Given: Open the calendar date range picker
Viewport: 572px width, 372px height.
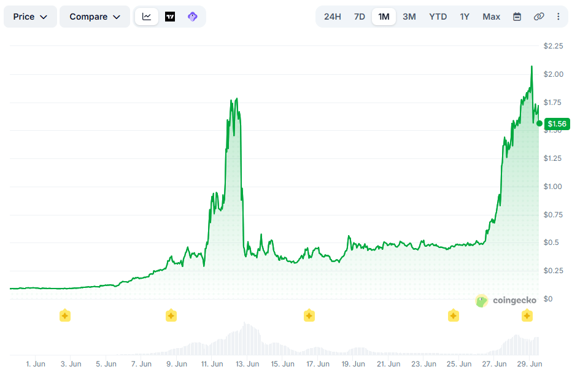Looking at the screenshot, I should click(x=517, y=17).
